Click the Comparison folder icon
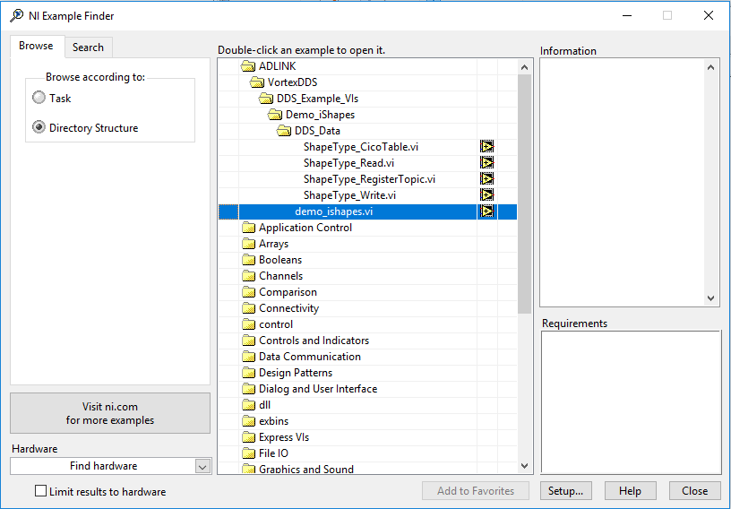 click(249, 292)
